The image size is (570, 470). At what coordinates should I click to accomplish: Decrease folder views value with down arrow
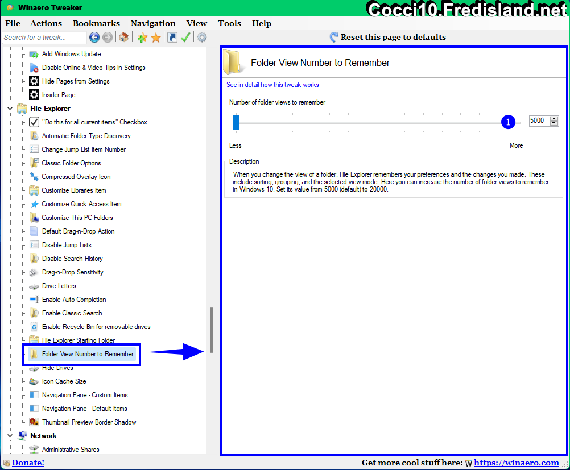[554, 123]
